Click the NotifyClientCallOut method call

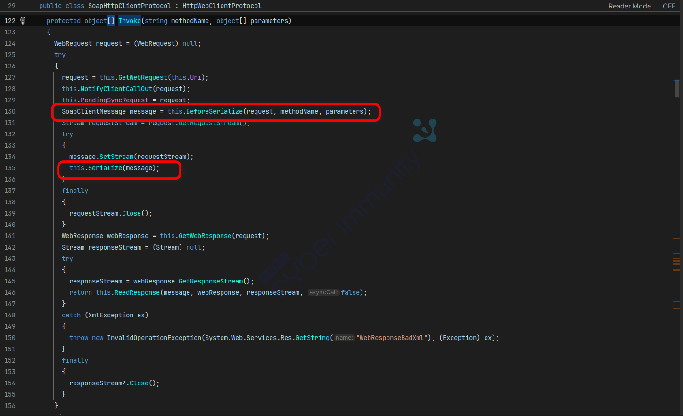(116, 89)
